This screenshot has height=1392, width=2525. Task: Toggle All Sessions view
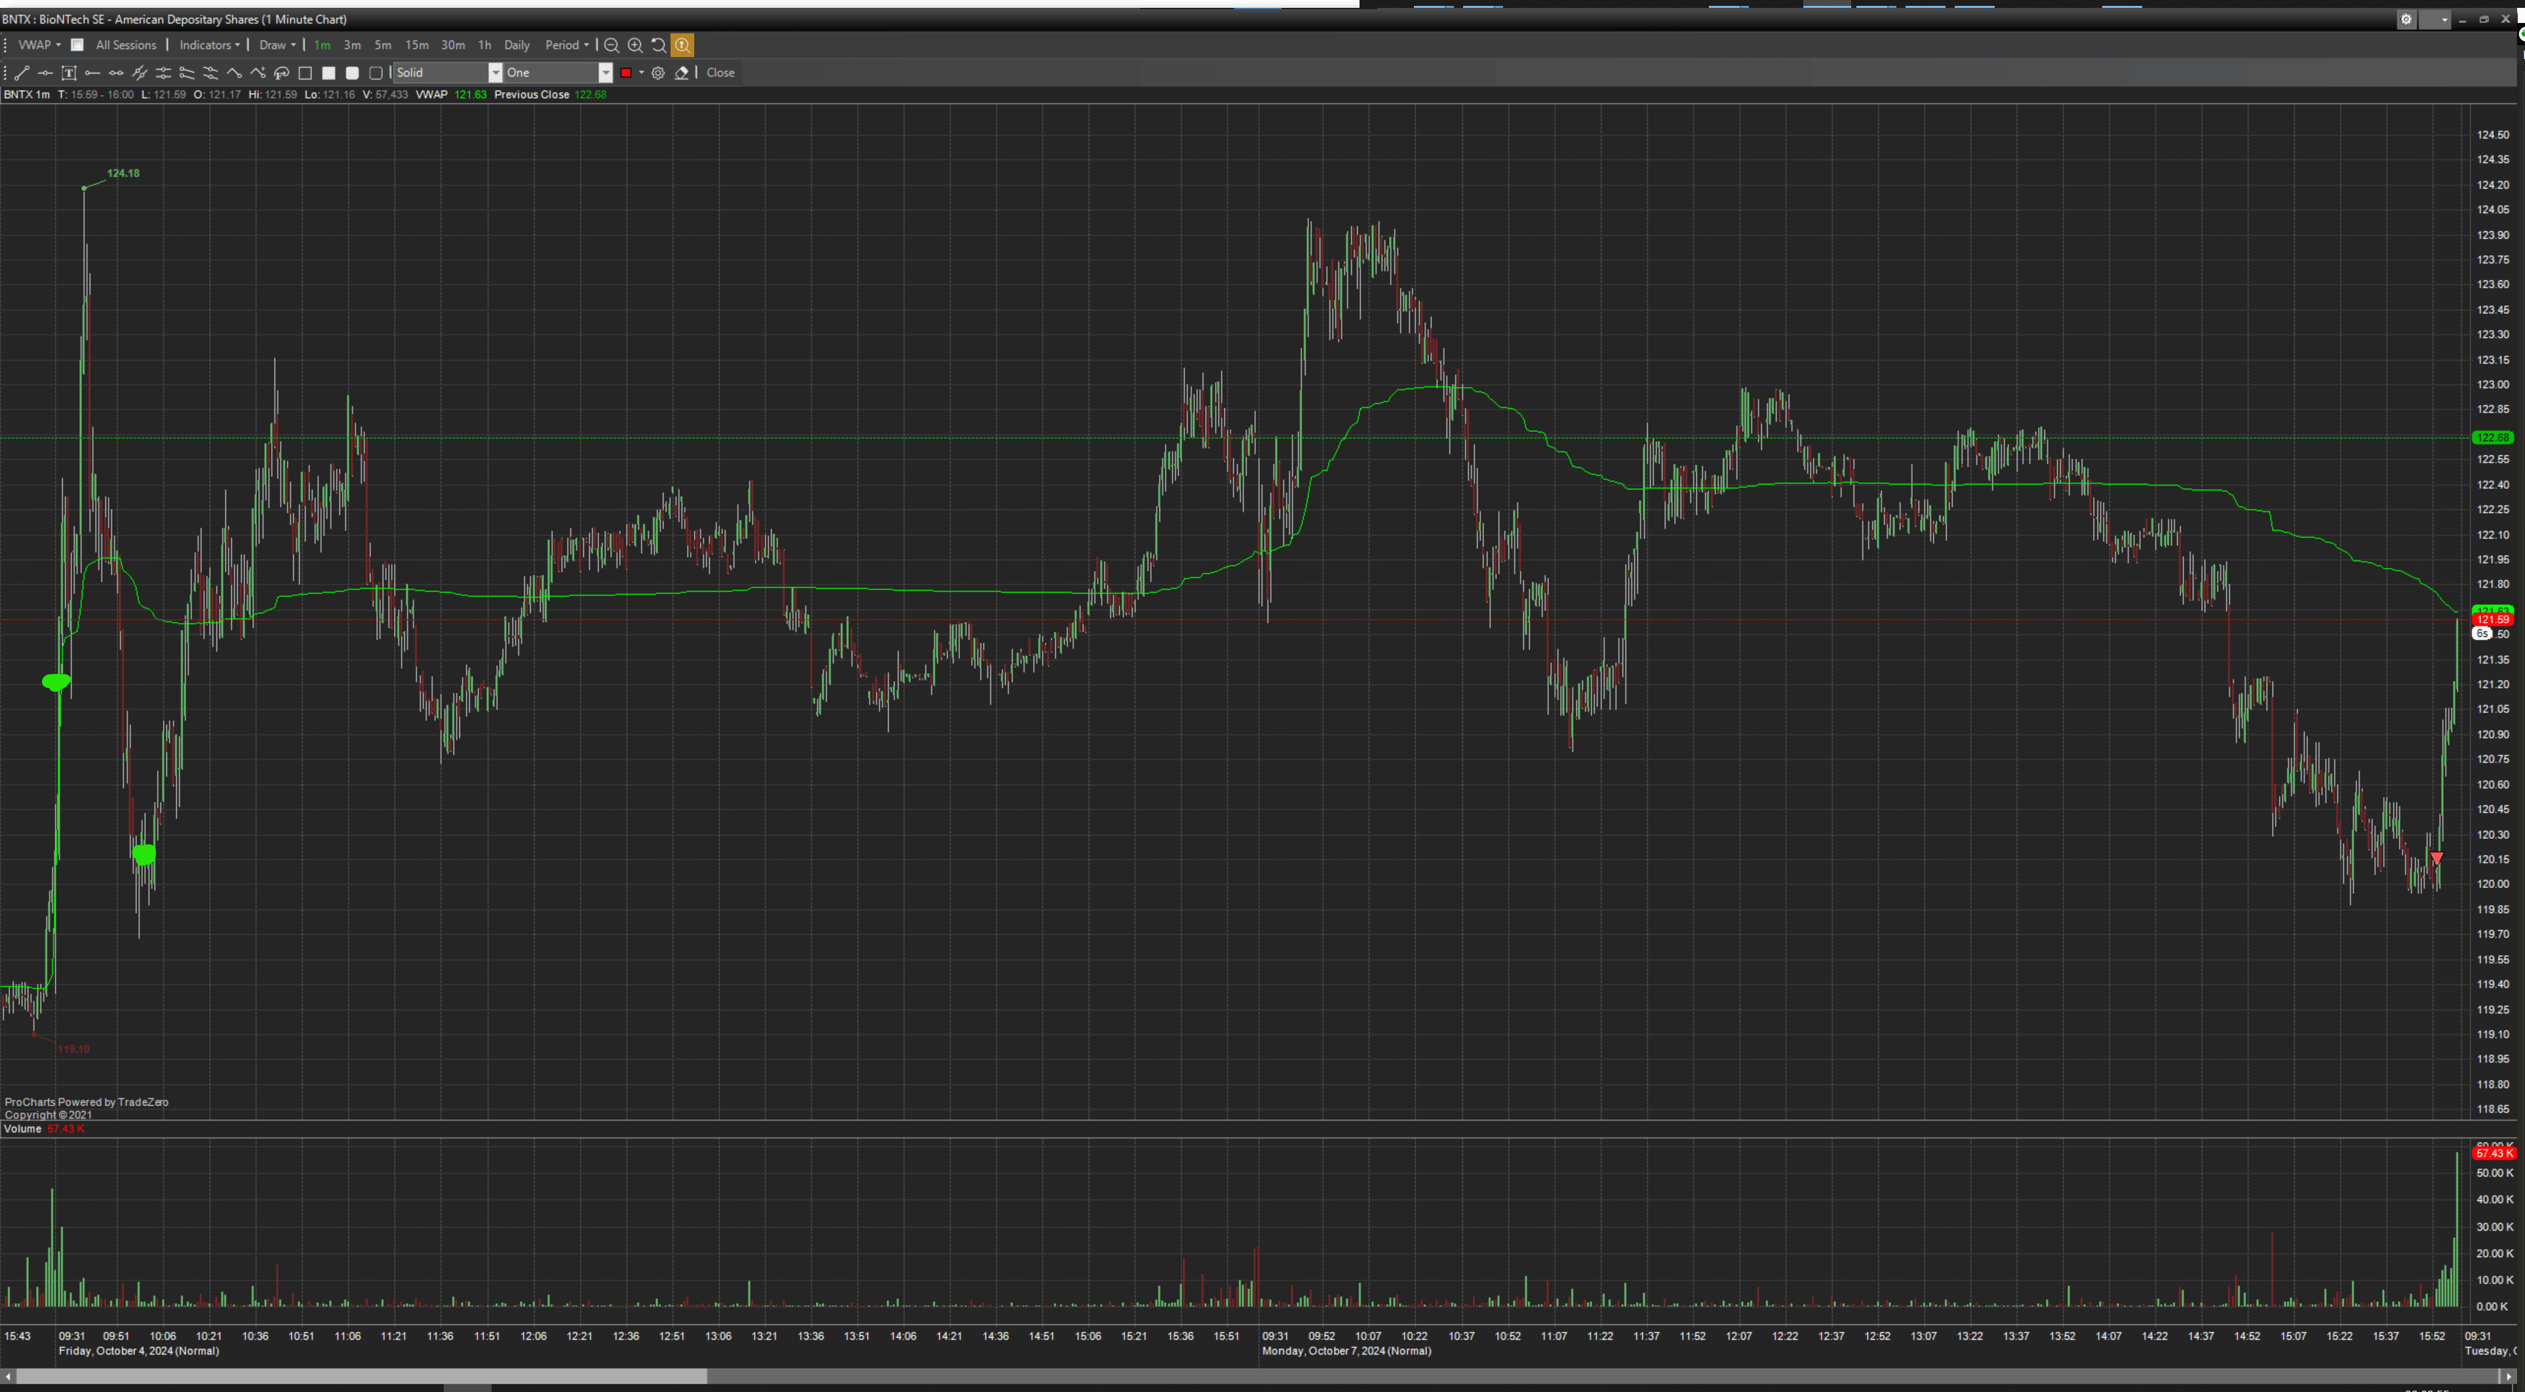coord(125,45)
